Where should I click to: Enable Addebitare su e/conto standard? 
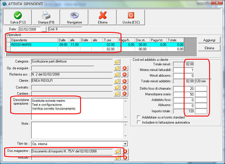pos(139,117)
